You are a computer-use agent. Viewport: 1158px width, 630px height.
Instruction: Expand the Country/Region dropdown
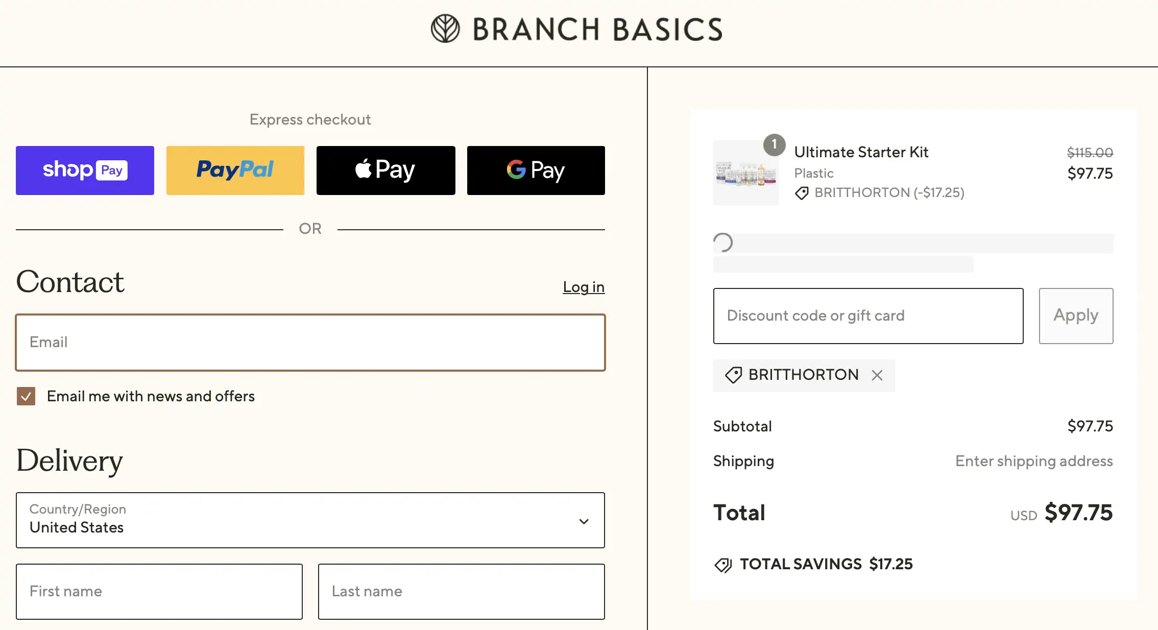click(310, 520)
